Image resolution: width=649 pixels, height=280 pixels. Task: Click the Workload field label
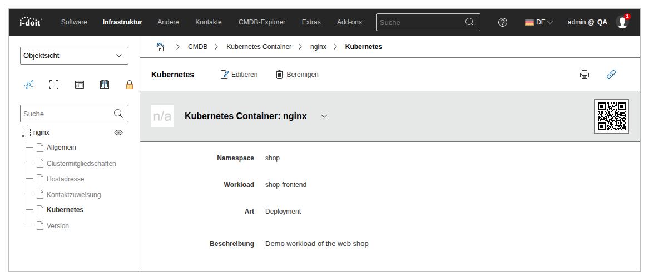point(239,185)
